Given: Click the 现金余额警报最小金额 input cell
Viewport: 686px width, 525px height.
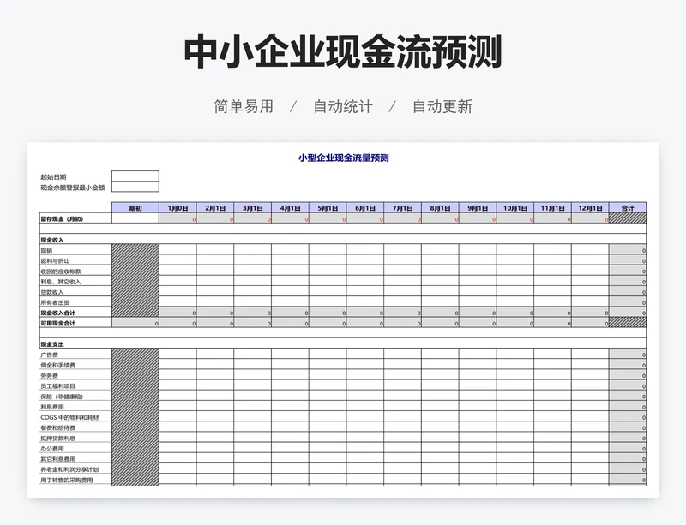Looking at the screenshot, I should (135, 187).
